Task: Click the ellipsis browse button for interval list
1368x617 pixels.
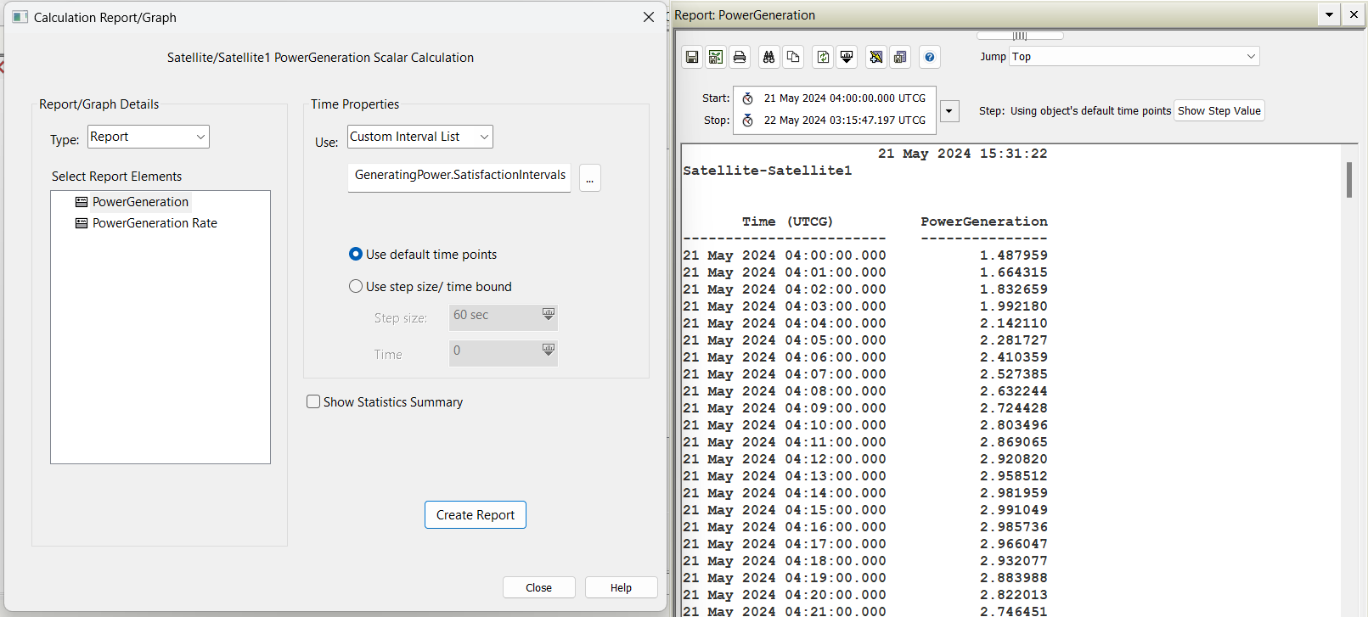Action: click(x=590, y=178)
